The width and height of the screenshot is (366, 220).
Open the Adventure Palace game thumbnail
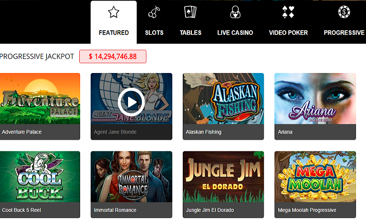point(40,98)
